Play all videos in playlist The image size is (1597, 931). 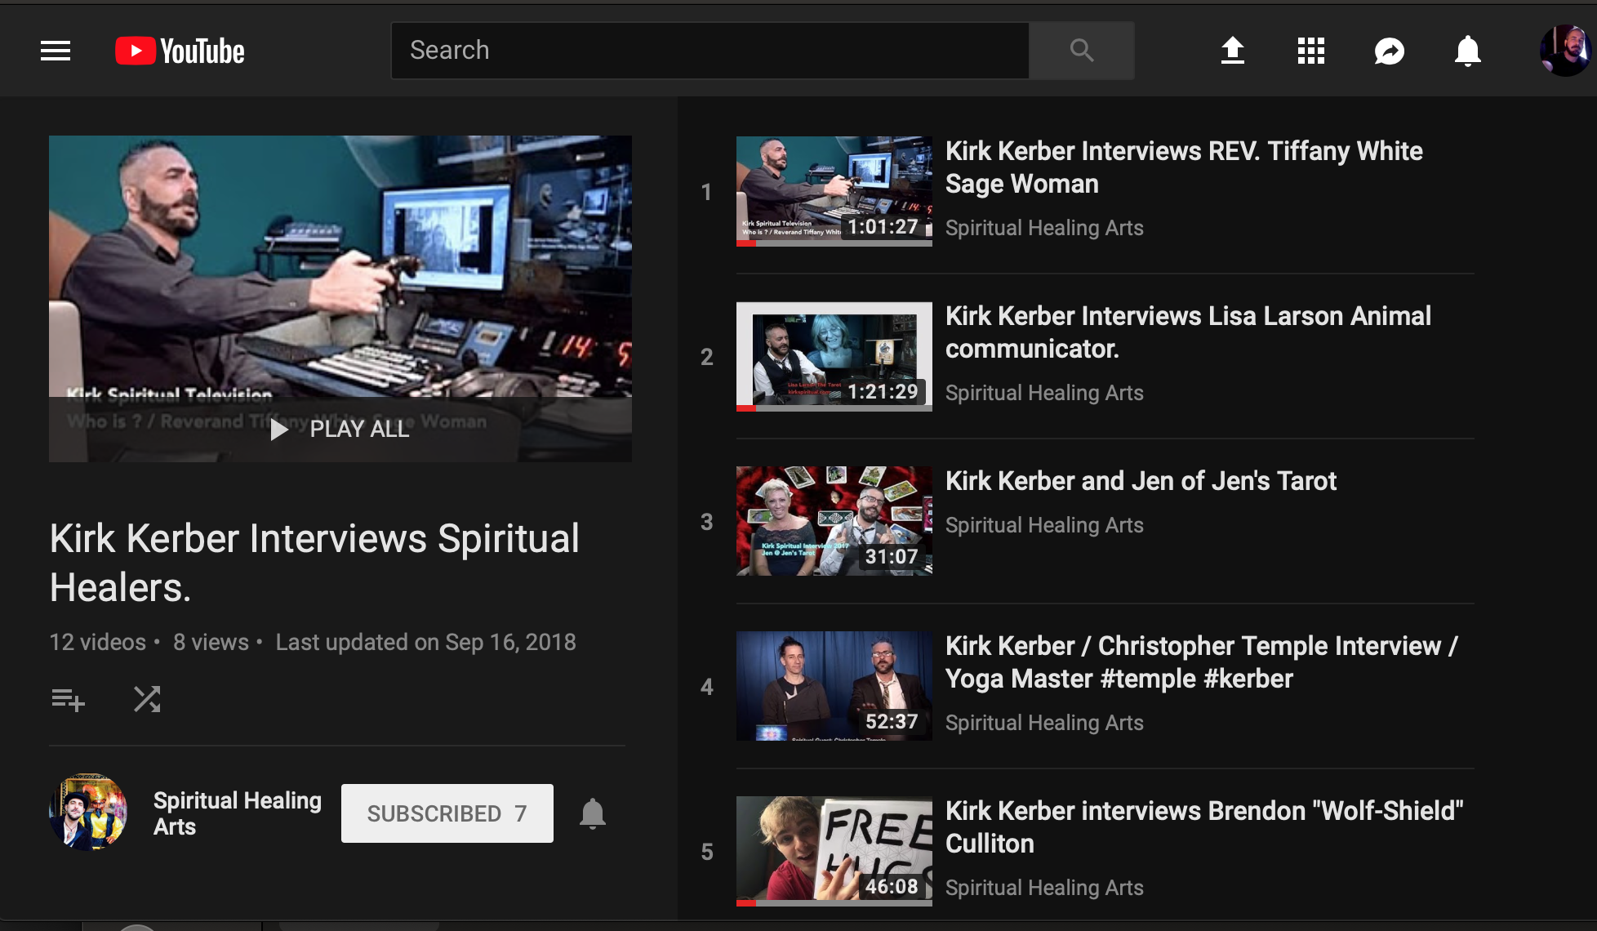pyautogui.click(x=340, y=429)
